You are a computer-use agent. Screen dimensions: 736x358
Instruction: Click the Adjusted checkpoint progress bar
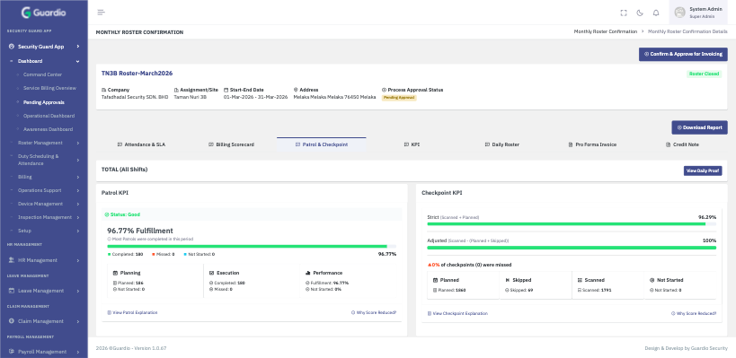click(x=572, y=248)
